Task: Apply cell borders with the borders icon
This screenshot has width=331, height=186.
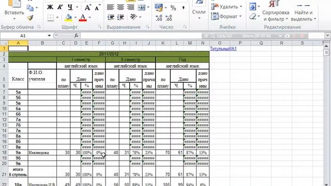Action: tap(51, 18)
